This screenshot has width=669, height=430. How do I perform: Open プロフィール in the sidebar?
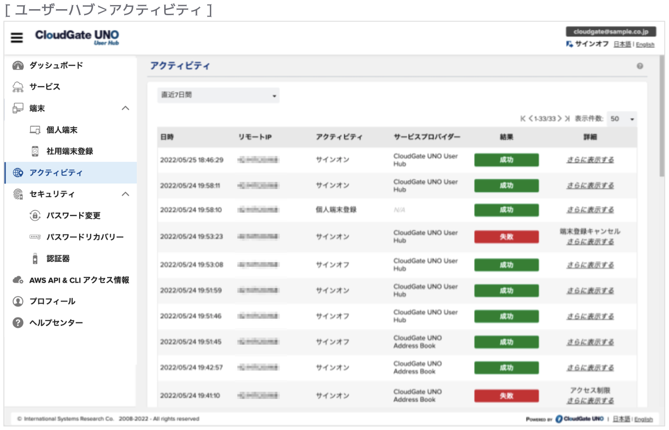click(52, 301)
